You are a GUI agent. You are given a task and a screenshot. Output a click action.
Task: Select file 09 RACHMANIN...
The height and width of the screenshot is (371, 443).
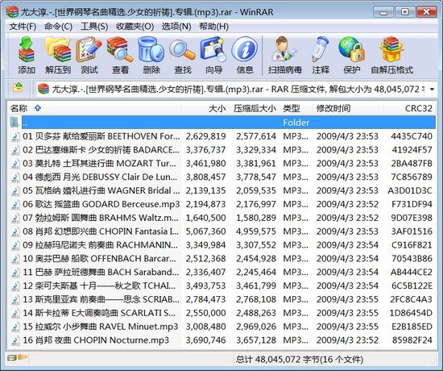click(222, 245)
